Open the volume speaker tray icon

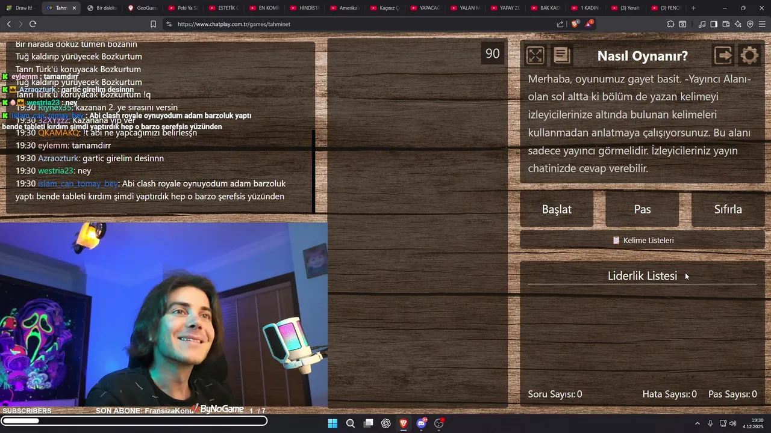coord(733,423)
